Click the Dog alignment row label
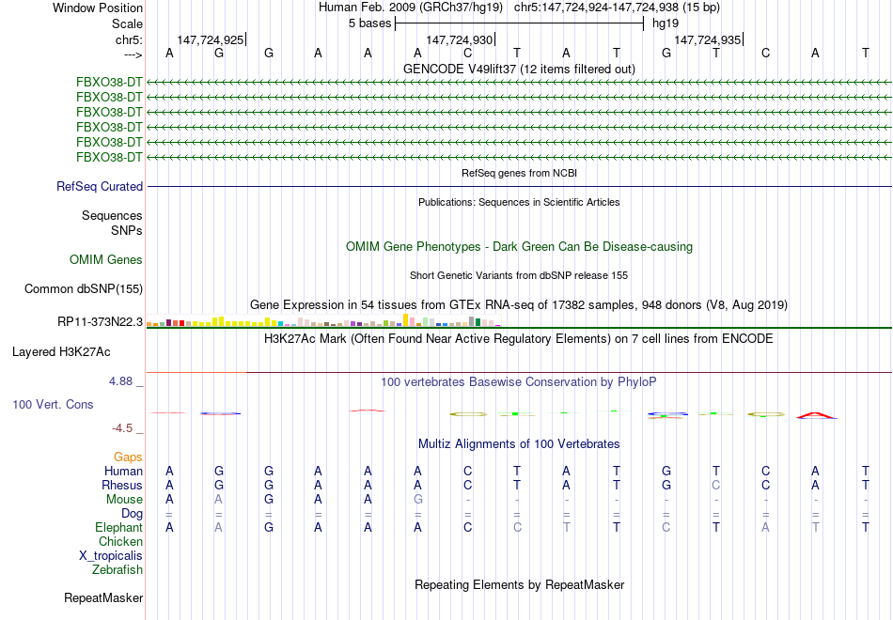Screen dimensions: 893x620 click(x=133, y=514)
